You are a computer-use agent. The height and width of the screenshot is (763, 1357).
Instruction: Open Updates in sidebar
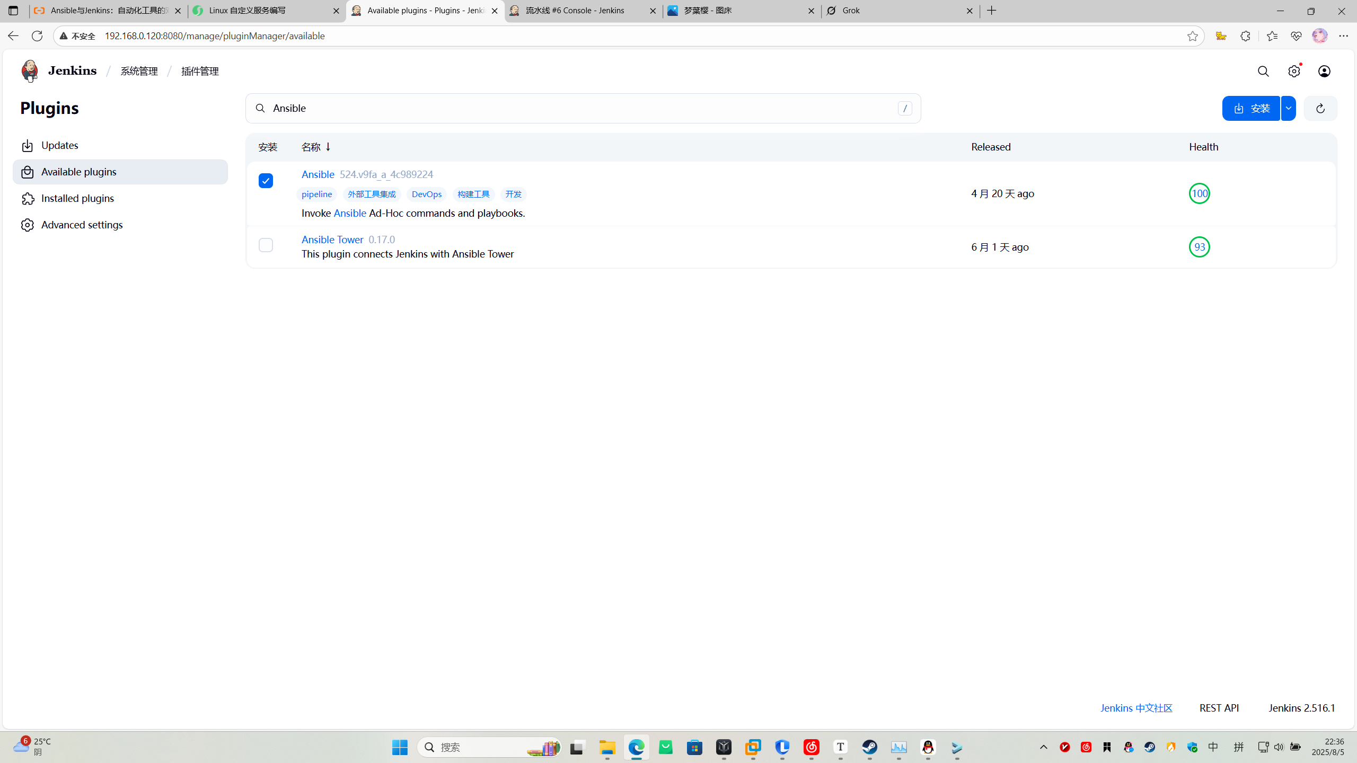click(120, 145)
